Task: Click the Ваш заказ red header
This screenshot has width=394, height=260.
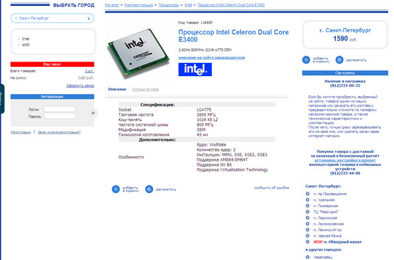Action: coord(52,64)
